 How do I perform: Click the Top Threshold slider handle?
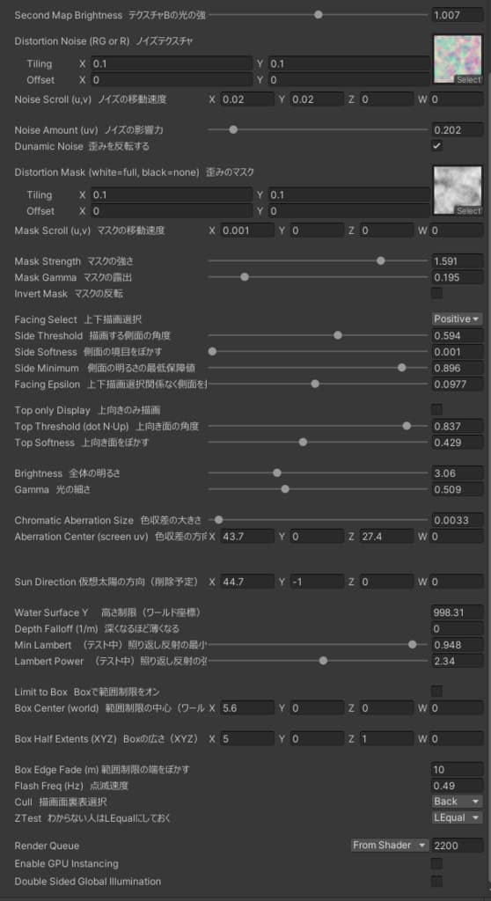[x=407, y=427]
